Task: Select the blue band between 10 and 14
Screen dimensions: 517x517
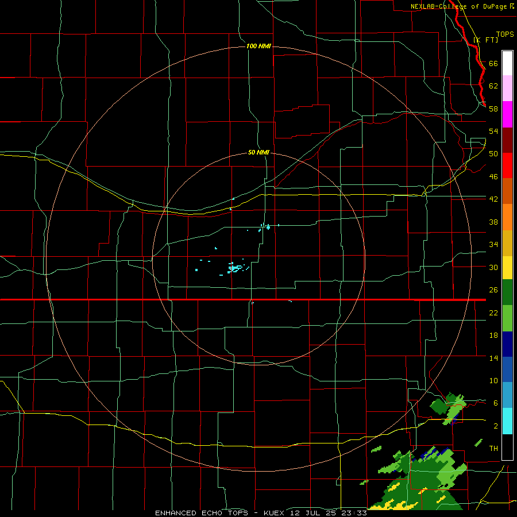Action: point(507,369)
